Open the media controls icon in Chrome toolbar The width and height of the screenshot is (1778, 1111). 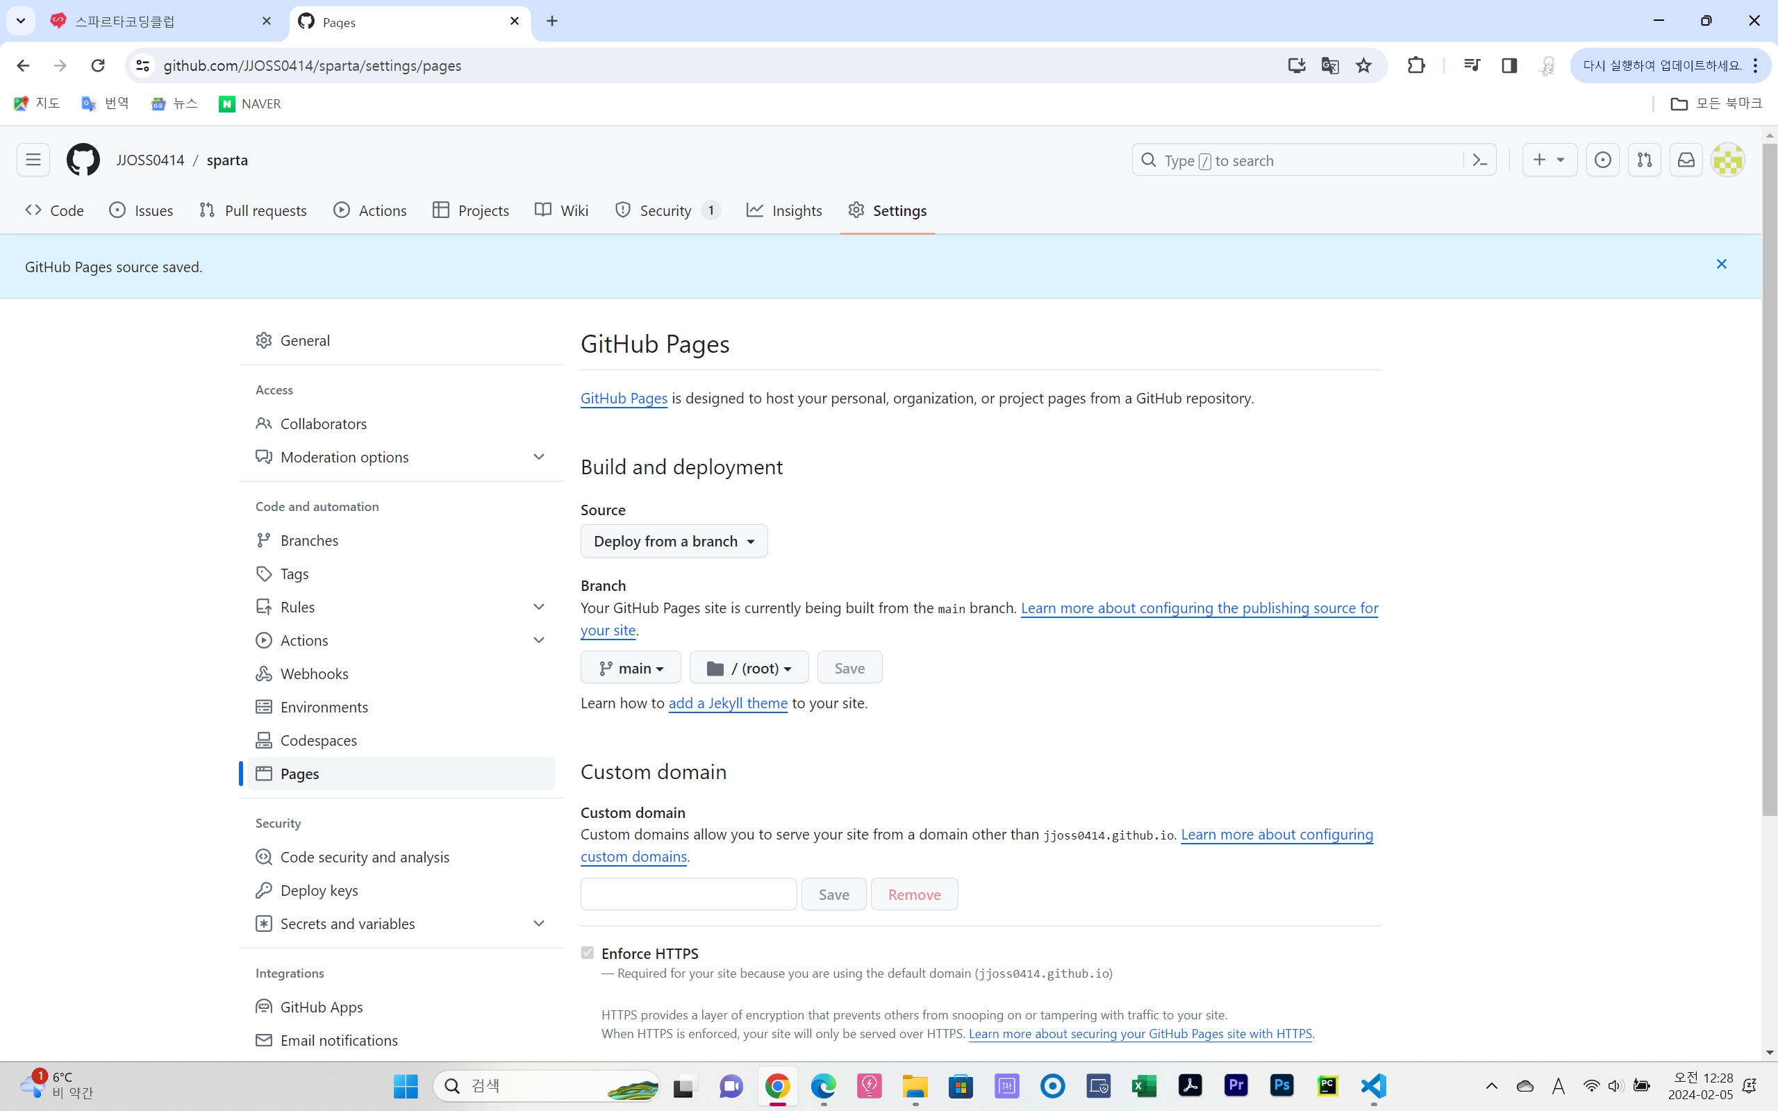[1472, 65]
